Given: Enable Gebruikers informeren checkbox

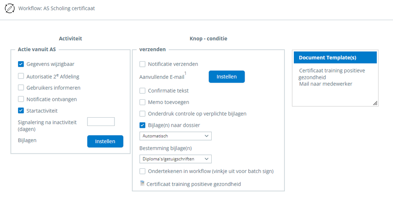Looking at the screenshot, I should click(x=21, y=88).
